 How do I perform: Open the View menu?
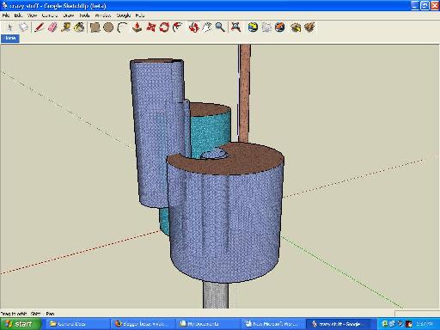(x=32, y=15)
